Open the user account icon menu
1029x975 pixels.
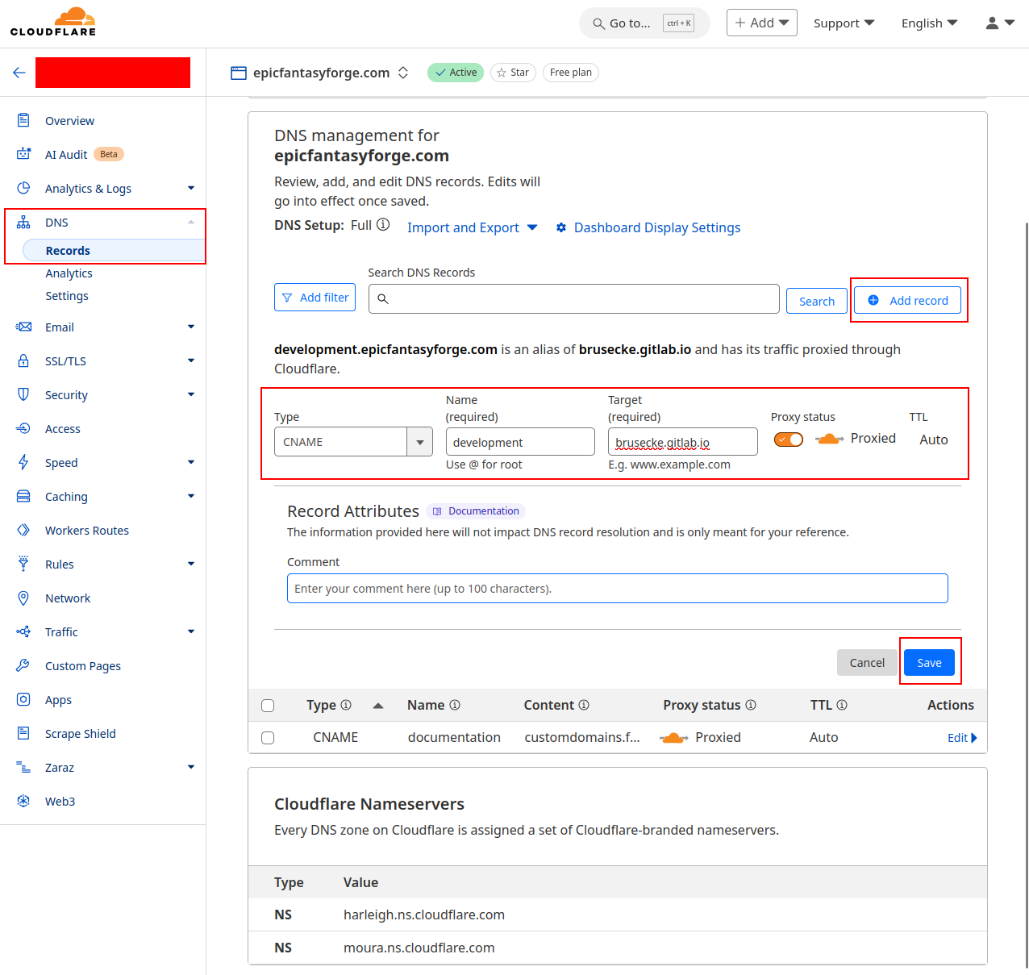[x=1000, y=23]
